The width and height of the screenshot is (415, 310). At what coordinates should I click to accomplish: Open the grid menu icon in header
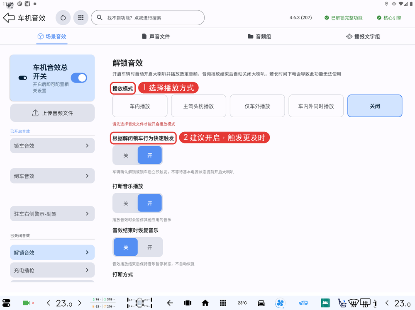[81, 18]
